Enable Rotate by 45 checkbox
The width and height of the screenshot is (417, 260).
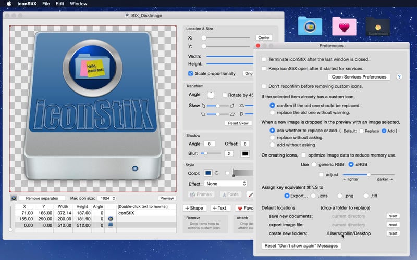coord(225,95)
